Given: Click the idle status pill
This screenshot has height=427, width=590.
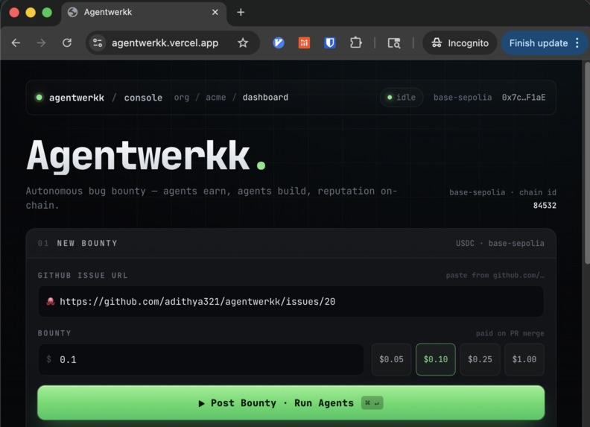Looking at the screenshot, I should 402,98.
